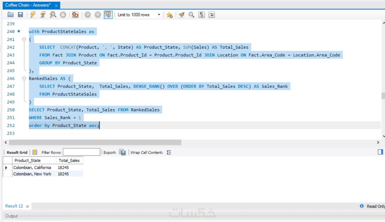Select the Colombian, California cell

(x=34, y=167)
